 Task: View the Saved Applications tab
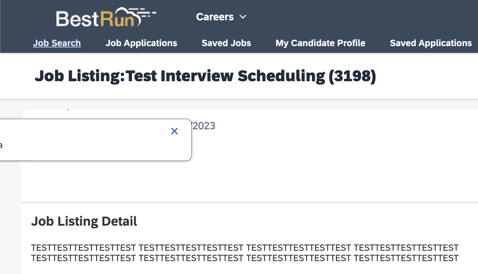[x=431, y=43]
